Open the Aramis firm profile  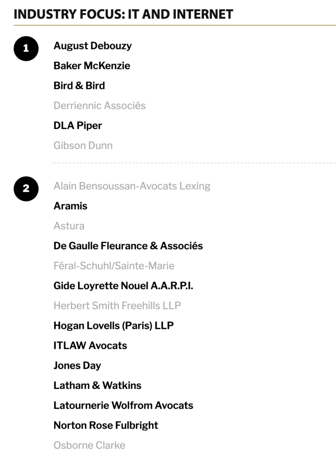tap(70, 206)
